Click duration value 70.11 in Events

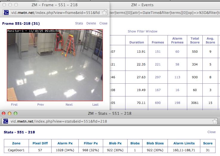141,103
